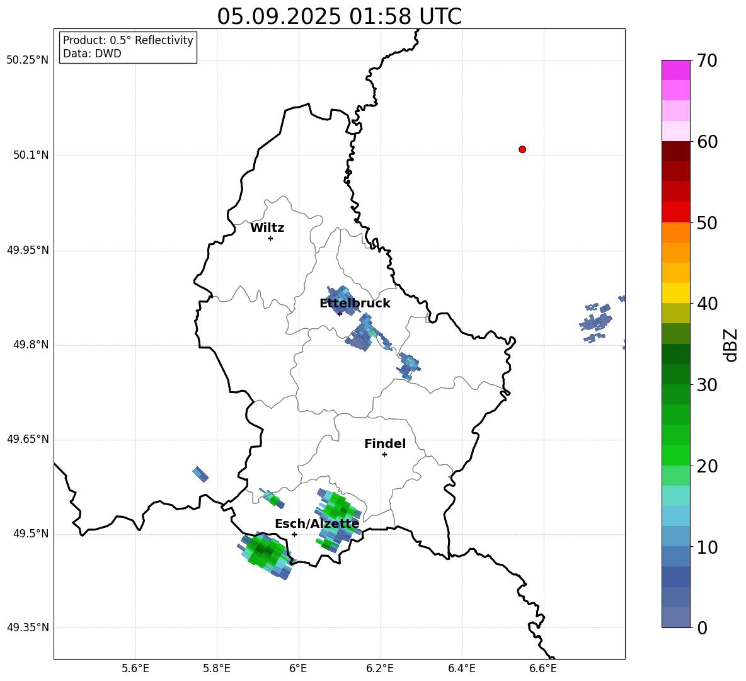746x681 pixels.
Task: Click the 60 tick label on colorbar
Action: (707, 142)
